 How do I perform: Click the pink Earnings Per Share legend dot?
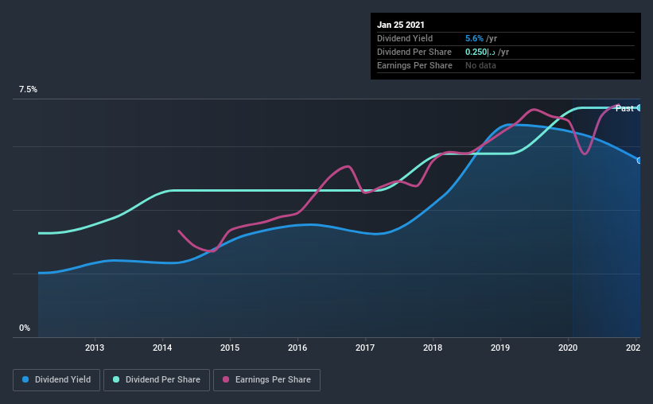(x=226, y=379)
